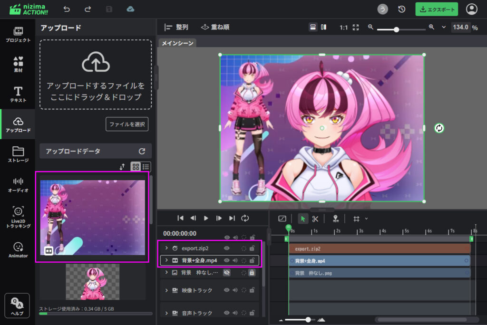487x325 pixels.
Task: Expand the export.zip2 track
Action: tap(166, 248)
